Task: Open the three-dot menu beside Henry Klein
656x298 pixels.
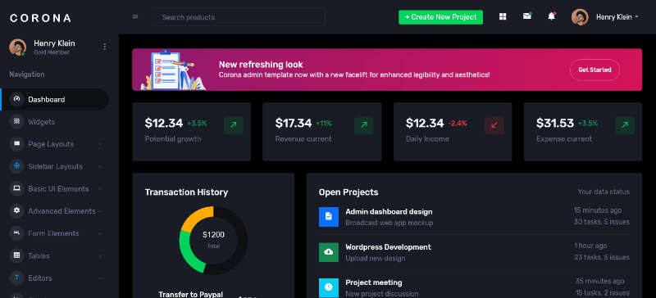Action: coord(105,47)
